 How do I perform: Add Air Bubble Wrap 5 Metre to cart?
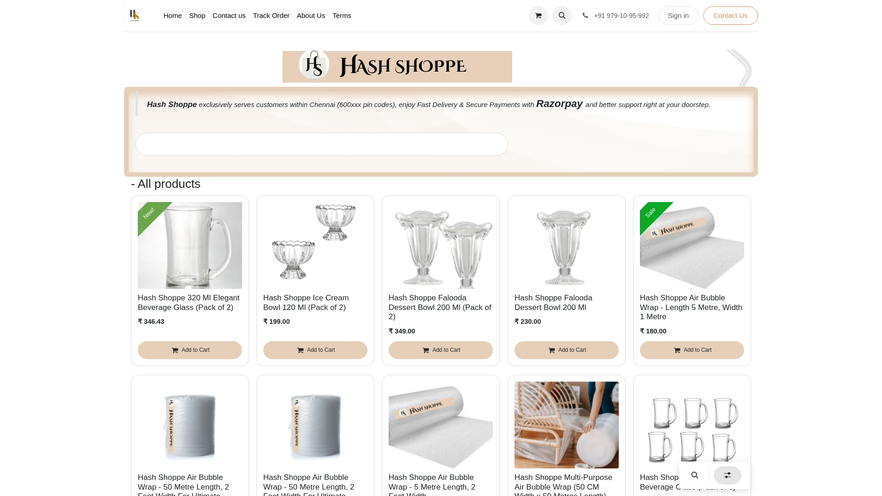[692, 350]
